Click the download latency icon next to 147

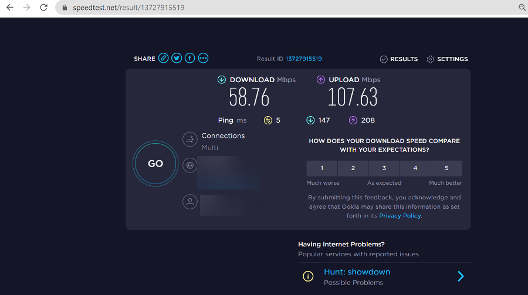310,120
